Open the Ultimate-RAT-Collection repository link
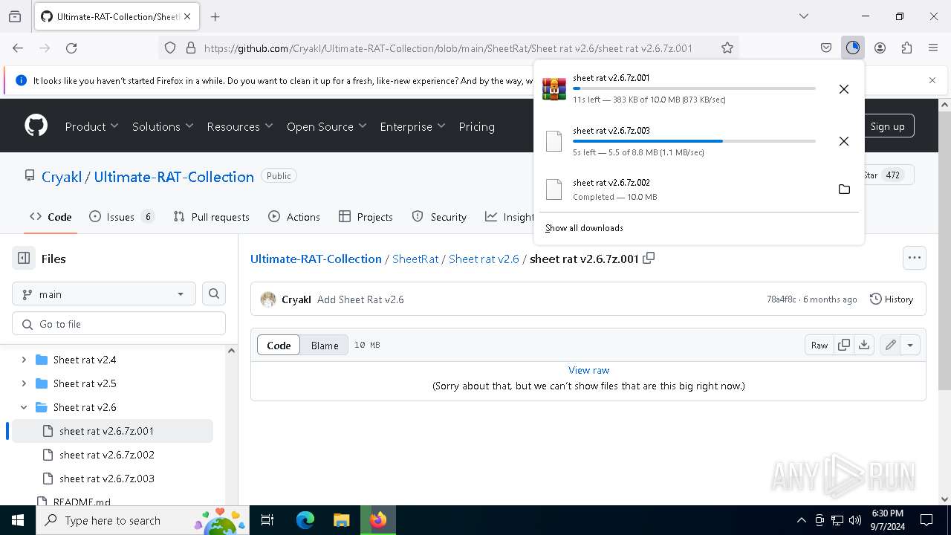This screenshot has height=535, width=951. [174, 177]
